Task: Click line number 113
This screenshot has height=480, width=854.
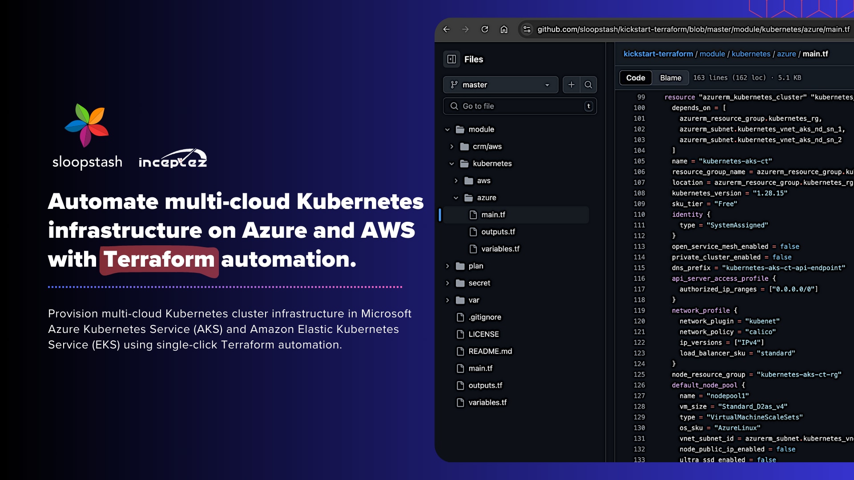Action: [x=639, y=247]
